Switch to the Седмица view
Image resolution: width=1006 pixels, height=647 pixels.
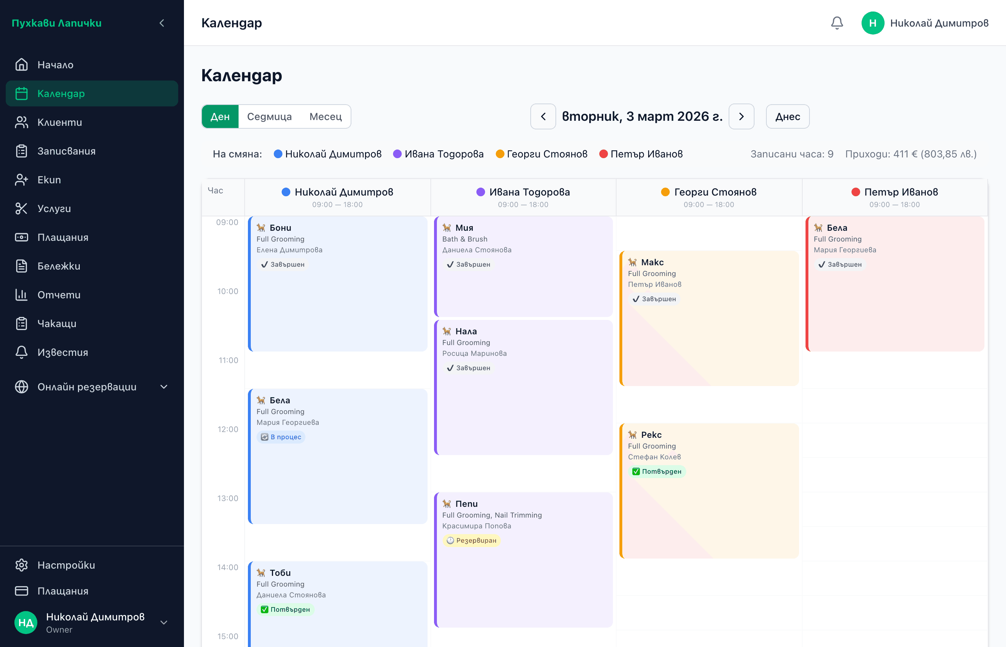coord(269,116)
